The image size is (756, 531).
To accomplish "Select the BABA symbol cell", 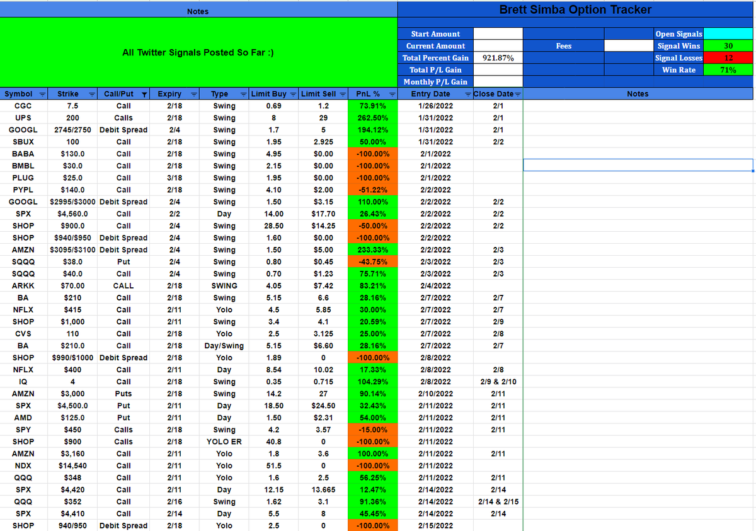I will pyautogui.click(x=23, y=154).
